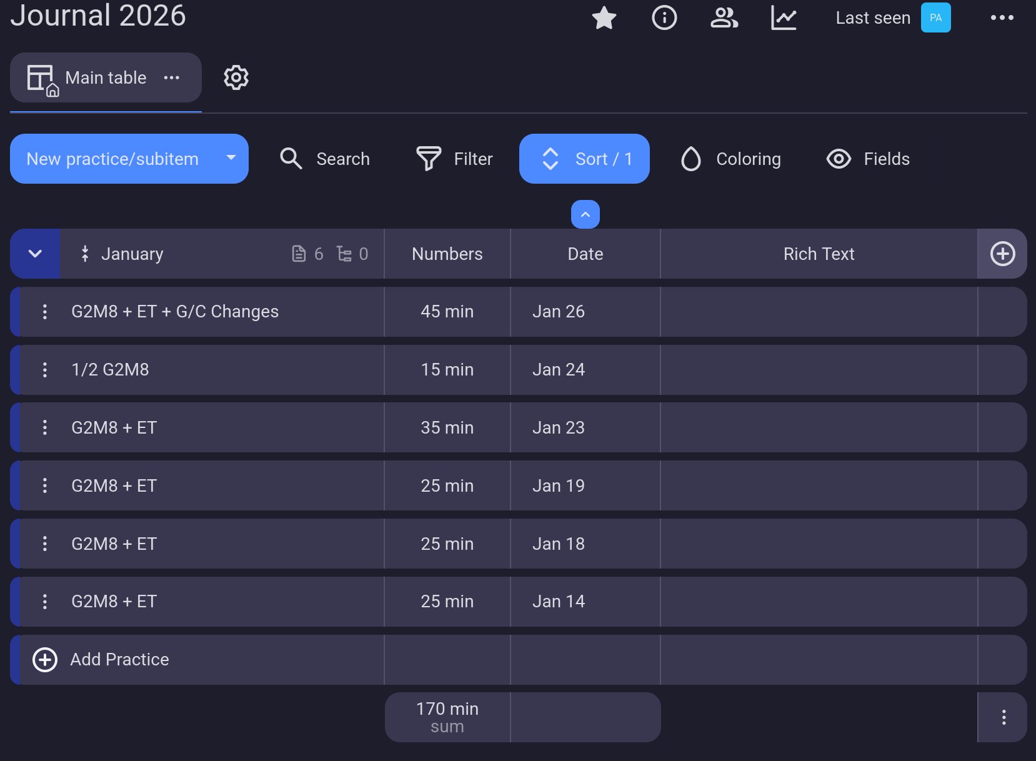Open the New practice/subitem dropdown arrow
This screenshot has width=1036, height=761.
[231, 158]
